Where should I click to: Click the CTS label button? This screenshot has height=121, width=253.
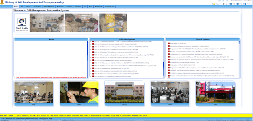34,105
